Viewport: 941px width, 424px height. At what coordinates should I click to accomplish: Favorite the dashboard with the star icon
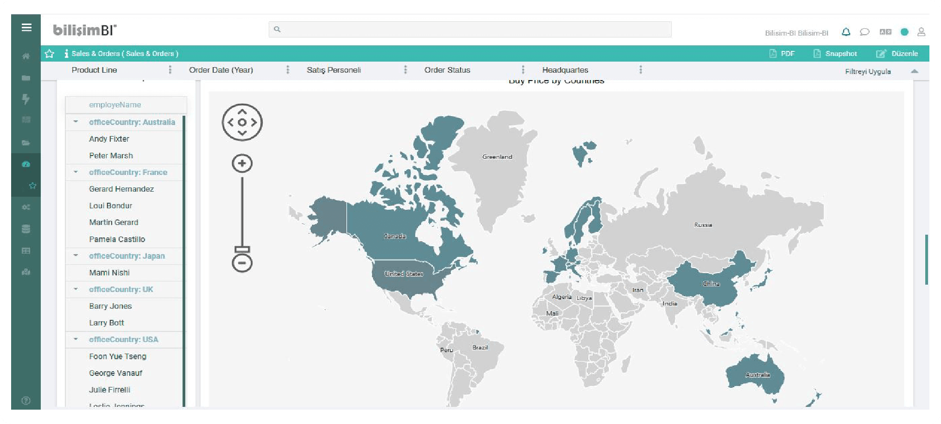coord(50,54)
